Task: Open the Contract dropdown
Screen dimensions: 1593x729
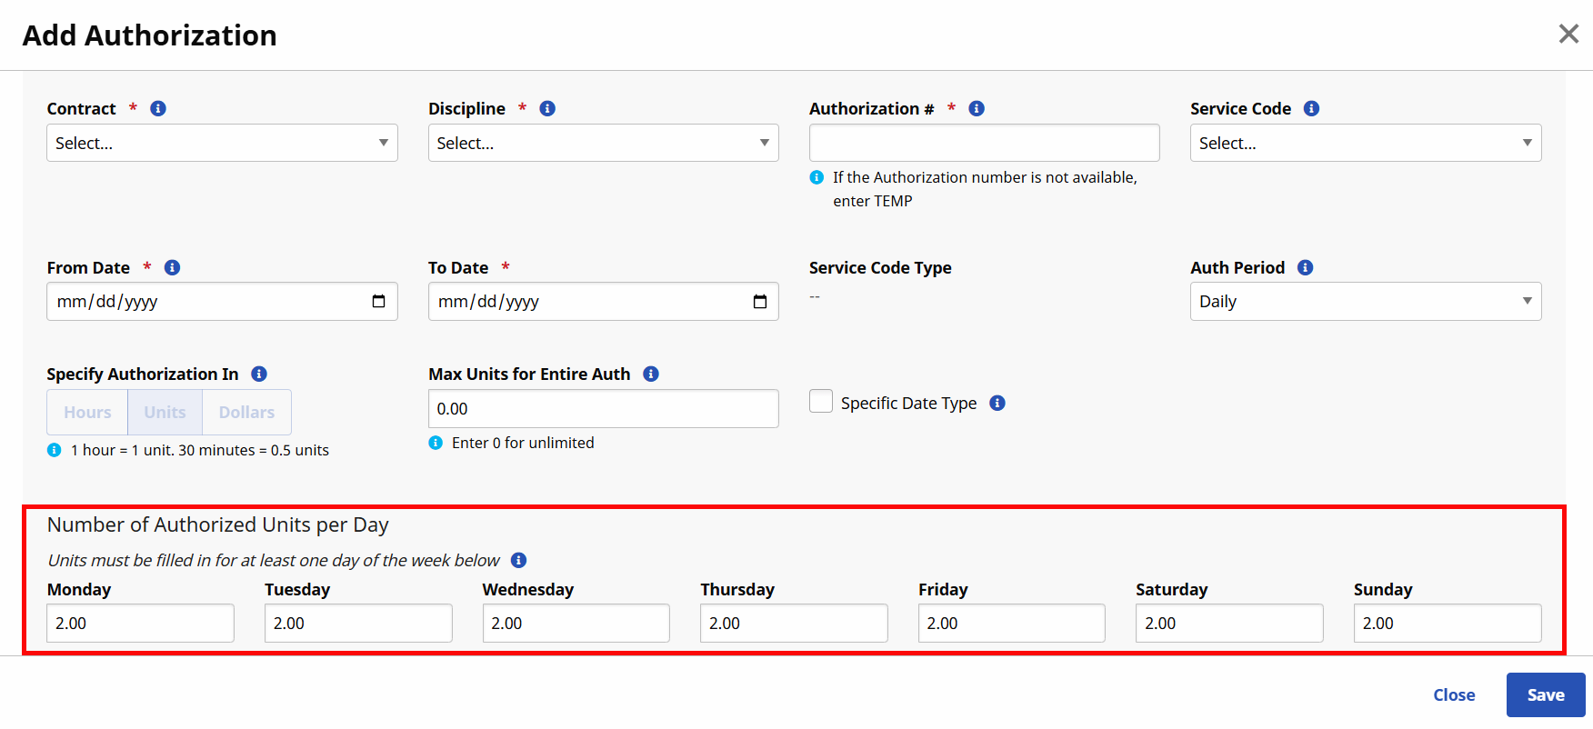Action: pyautogui.click(x=222, y=144)
